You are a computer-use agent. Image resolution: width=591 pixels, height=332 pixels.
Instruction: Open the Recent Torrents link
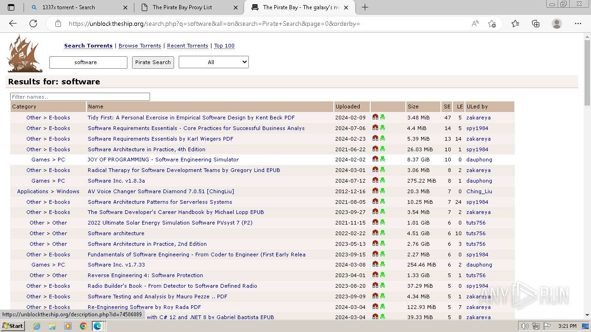click(187, 46)
